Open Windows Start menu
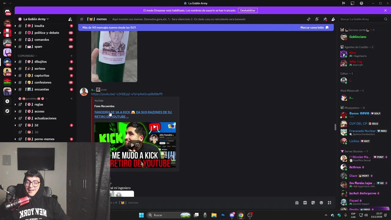Viewport: 391px width, 220px height. tap(141, 215)
